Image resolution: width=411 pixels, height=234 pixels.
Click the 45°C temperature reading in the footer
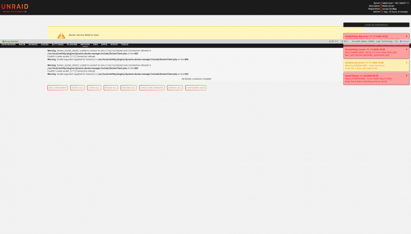pyautogui.click(x=345, y=41)
